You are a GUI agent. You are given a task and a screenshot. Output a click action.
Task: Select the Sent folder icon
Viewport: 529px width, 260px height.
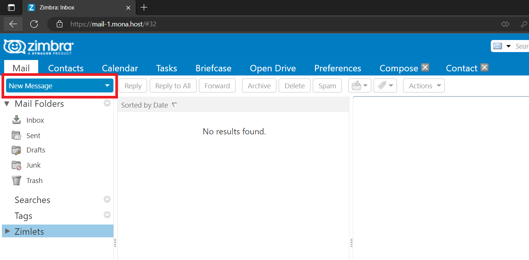[16, 135]
